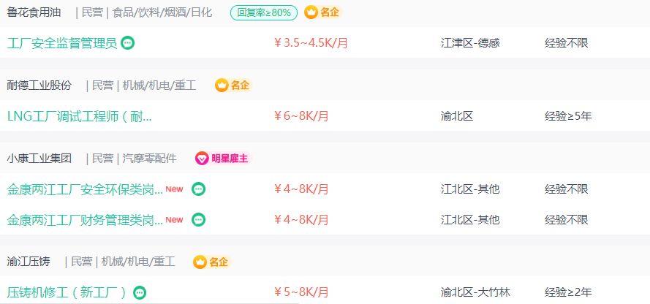Screen dimensions: 650x304
Task: Open 压铸机修工（新工厂）job posting
Action: click(67, 293)
